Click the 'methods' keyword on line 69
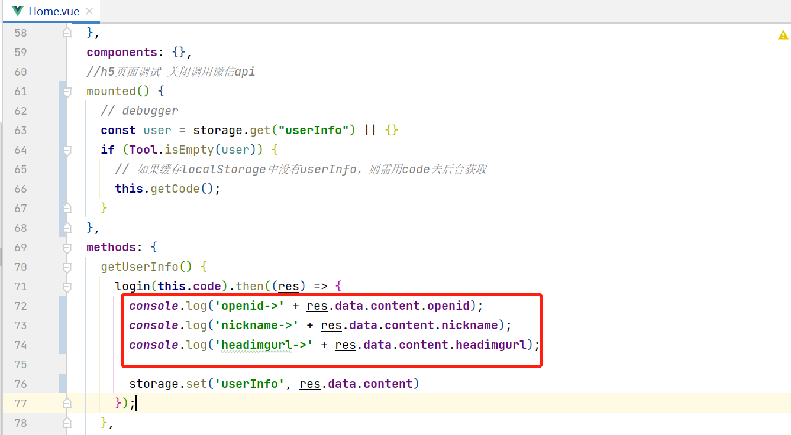Screen dimensions: 791x435 [111, 247]
